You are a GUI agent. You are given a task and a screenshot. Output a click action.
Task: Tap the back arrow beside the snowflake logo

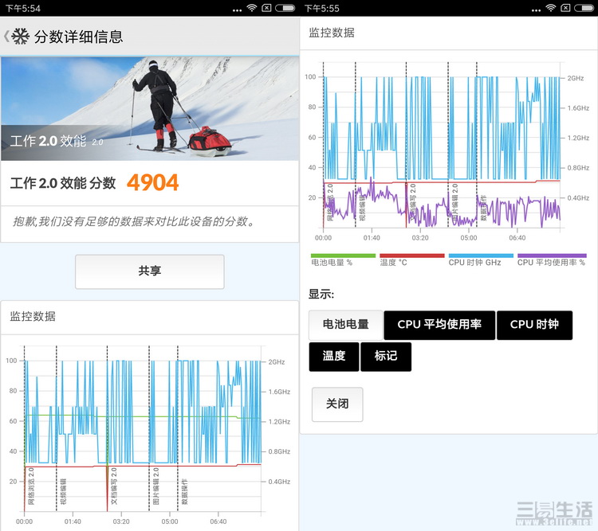tap(6, 37)
